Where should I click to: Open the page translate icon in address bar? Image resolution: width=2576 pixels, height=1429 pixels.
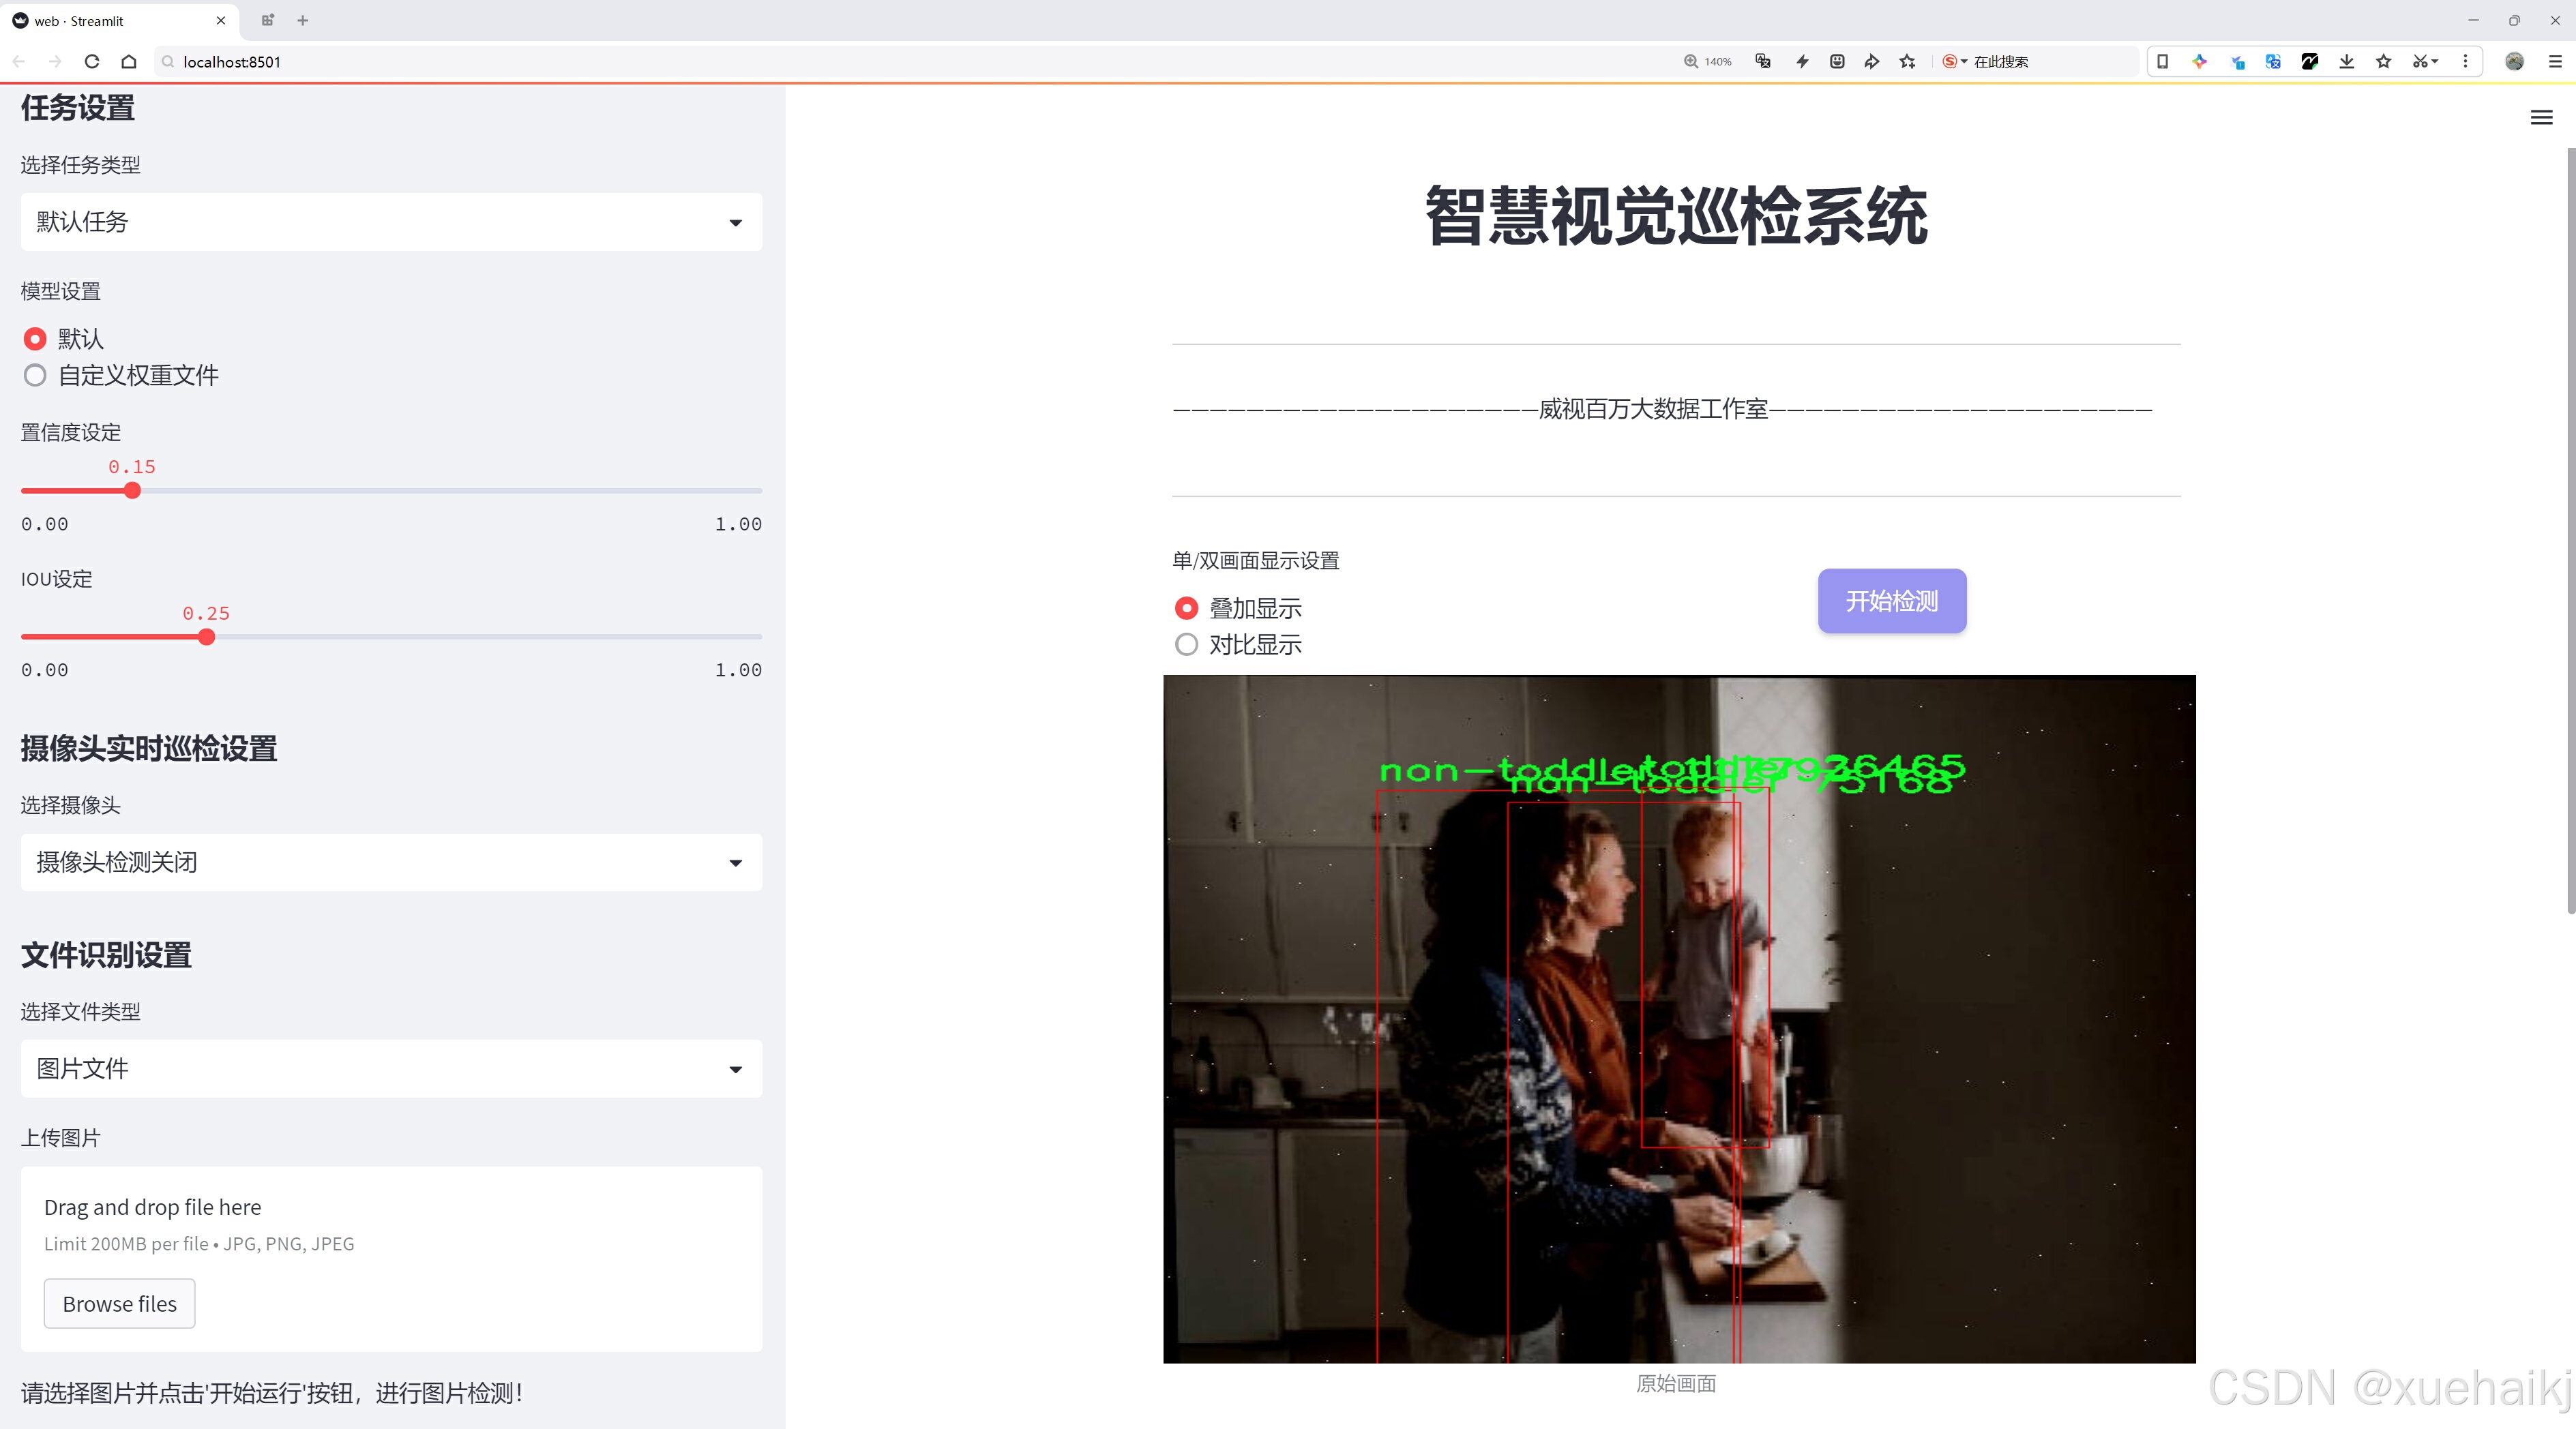[x=1763, y=62]
